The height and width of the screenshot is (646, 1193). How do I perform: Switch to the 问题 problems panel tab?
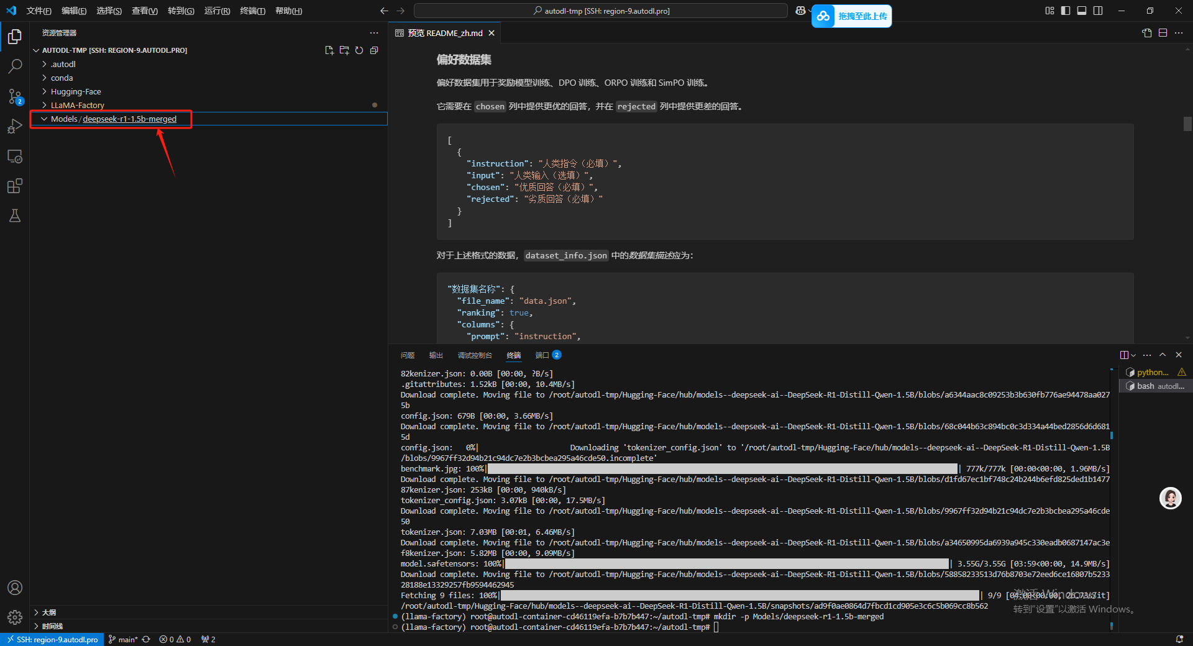coord(408,355)
